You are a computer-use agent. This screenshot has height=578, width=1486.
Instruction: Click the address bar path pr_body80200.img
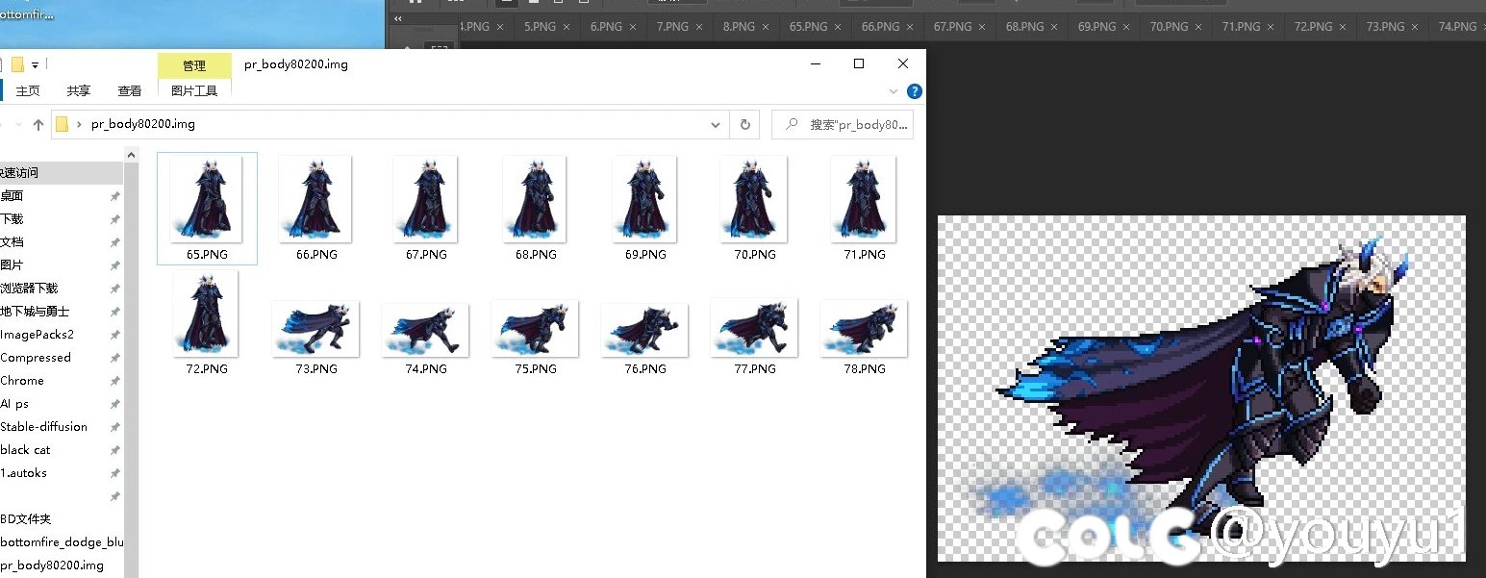(142, 124)
